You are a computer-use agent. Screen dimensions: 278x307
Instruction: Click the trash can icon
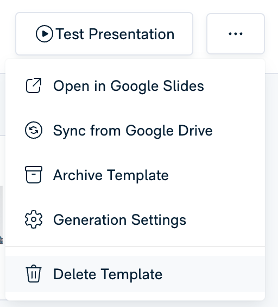[34, 274]
